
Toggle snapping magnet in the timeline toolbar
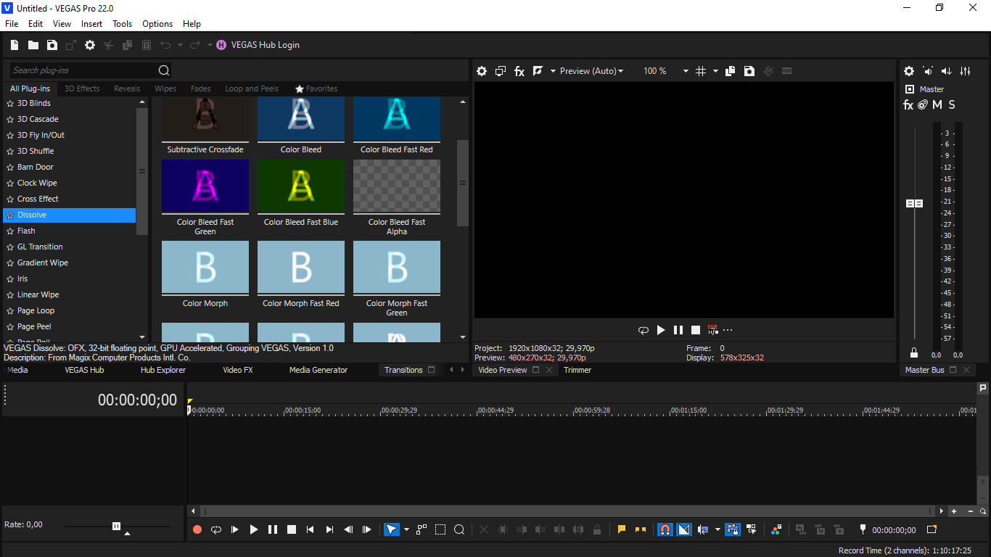(665, 529)
